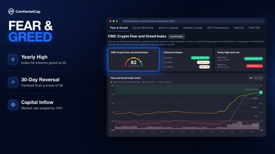The image size is (275, 154).
Task: Click the Historical Values card heading
Action: 173,53
